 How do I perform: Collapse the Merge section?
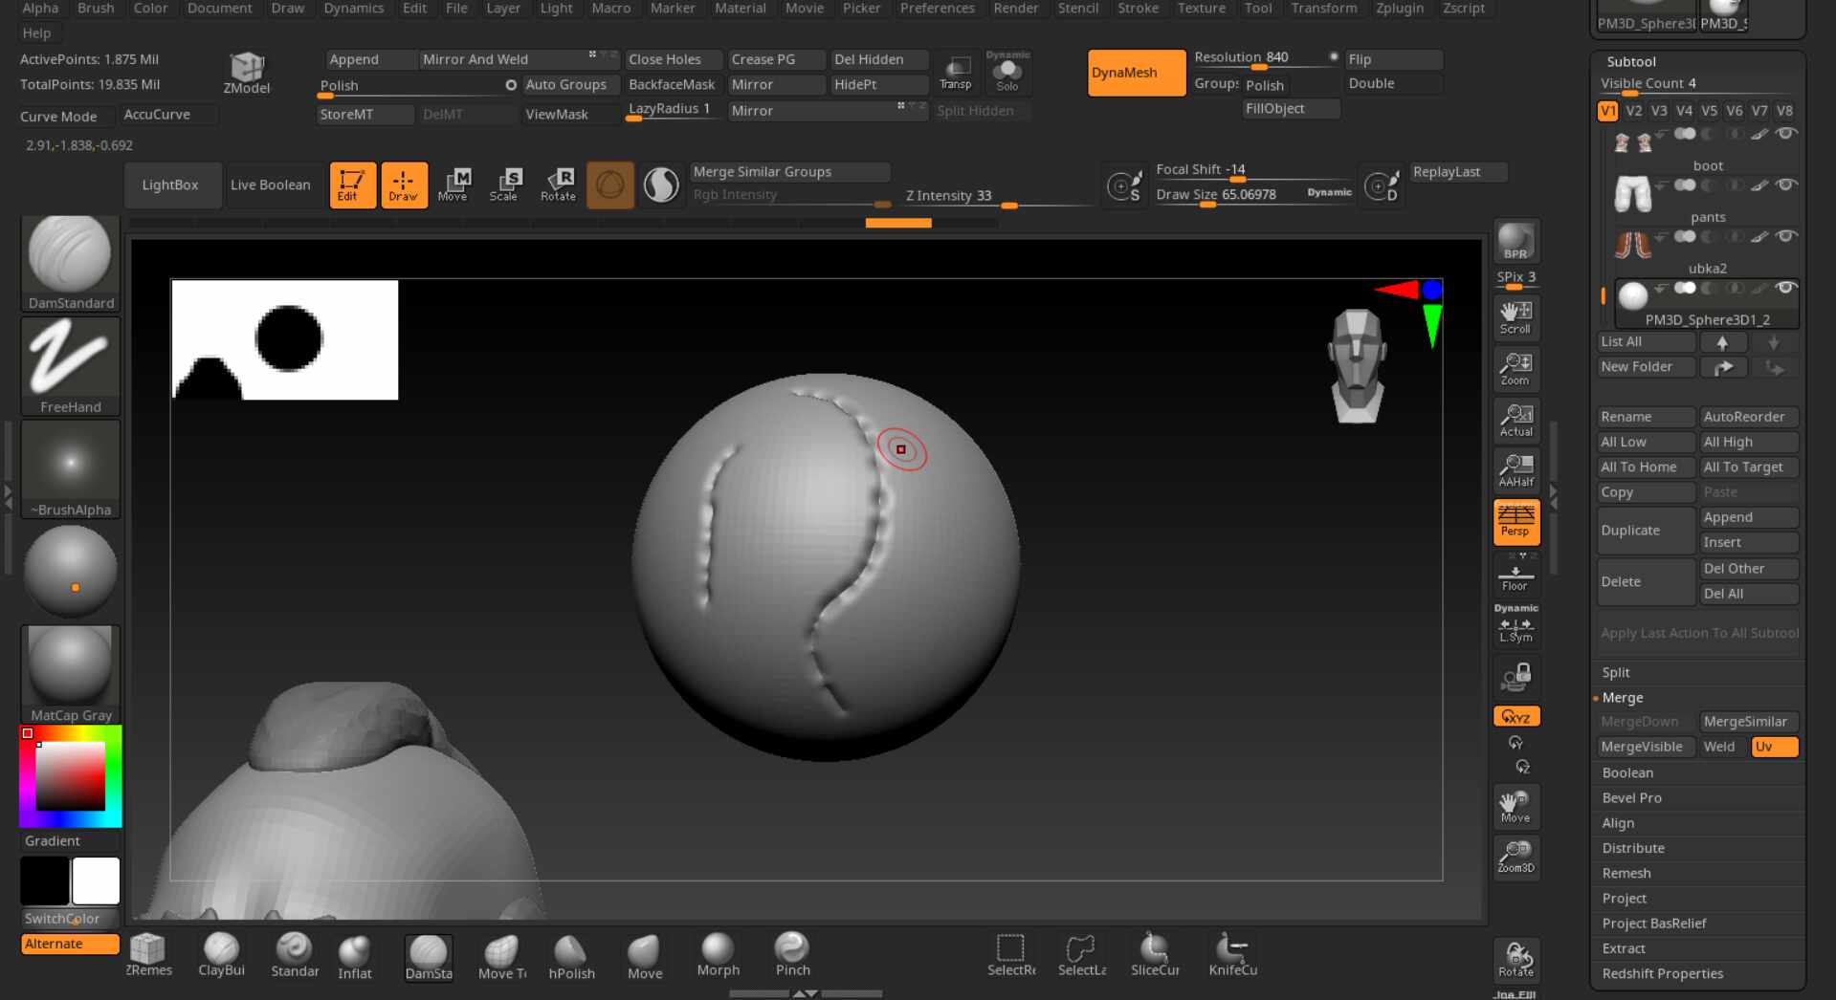(x=1623, y=698)
